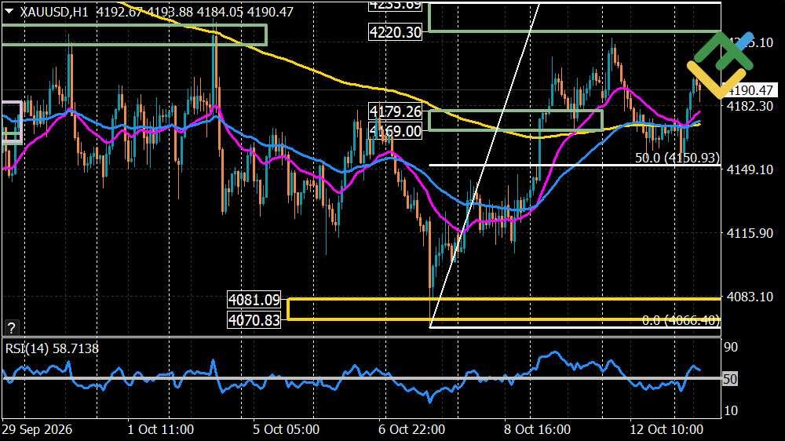Click the 4083.10 price axis value
The image size is (785, 441).
click(x=750, y=297)
